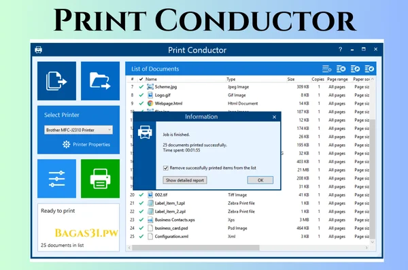Close the Information dialog with X

274,117
